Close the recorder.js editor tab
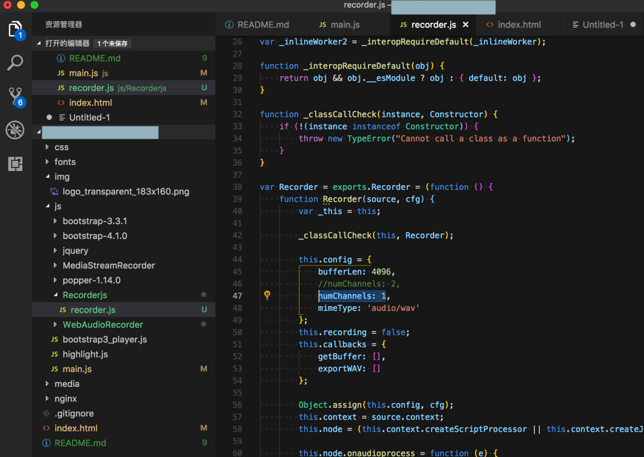644x457 pixels. (466, 25)
